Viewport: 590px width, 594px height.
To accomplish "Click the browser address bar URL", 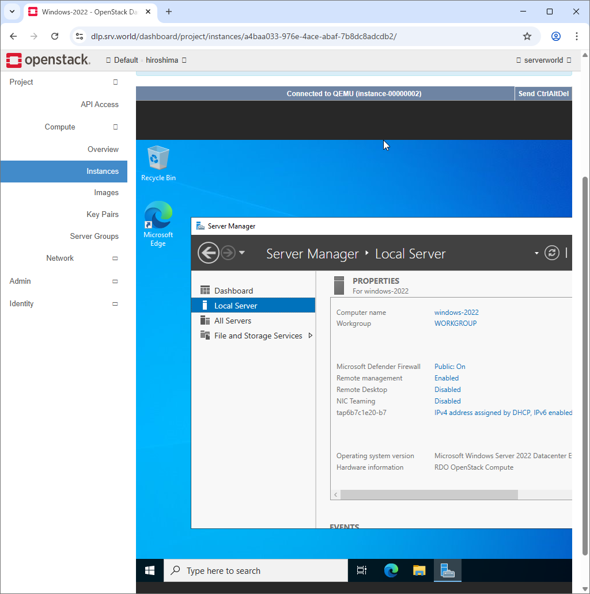I will (x=243, y=36).
